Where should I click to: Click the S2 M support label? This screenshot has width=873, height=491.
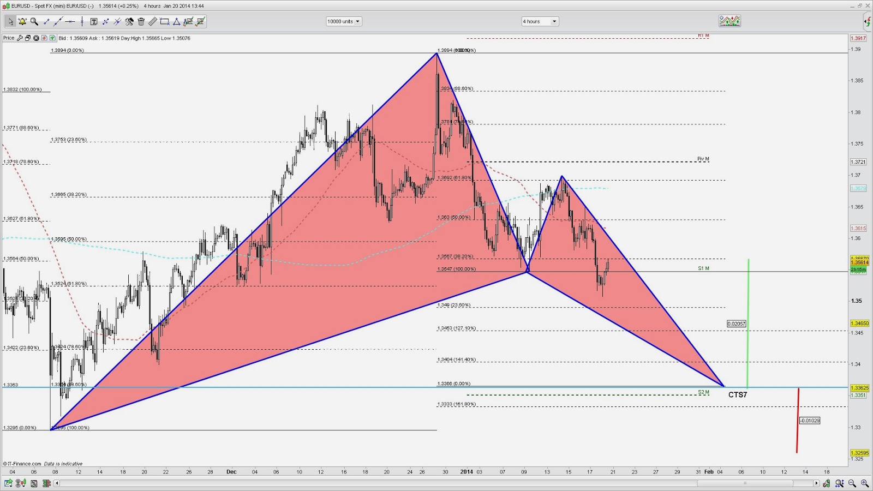point(703,392)
